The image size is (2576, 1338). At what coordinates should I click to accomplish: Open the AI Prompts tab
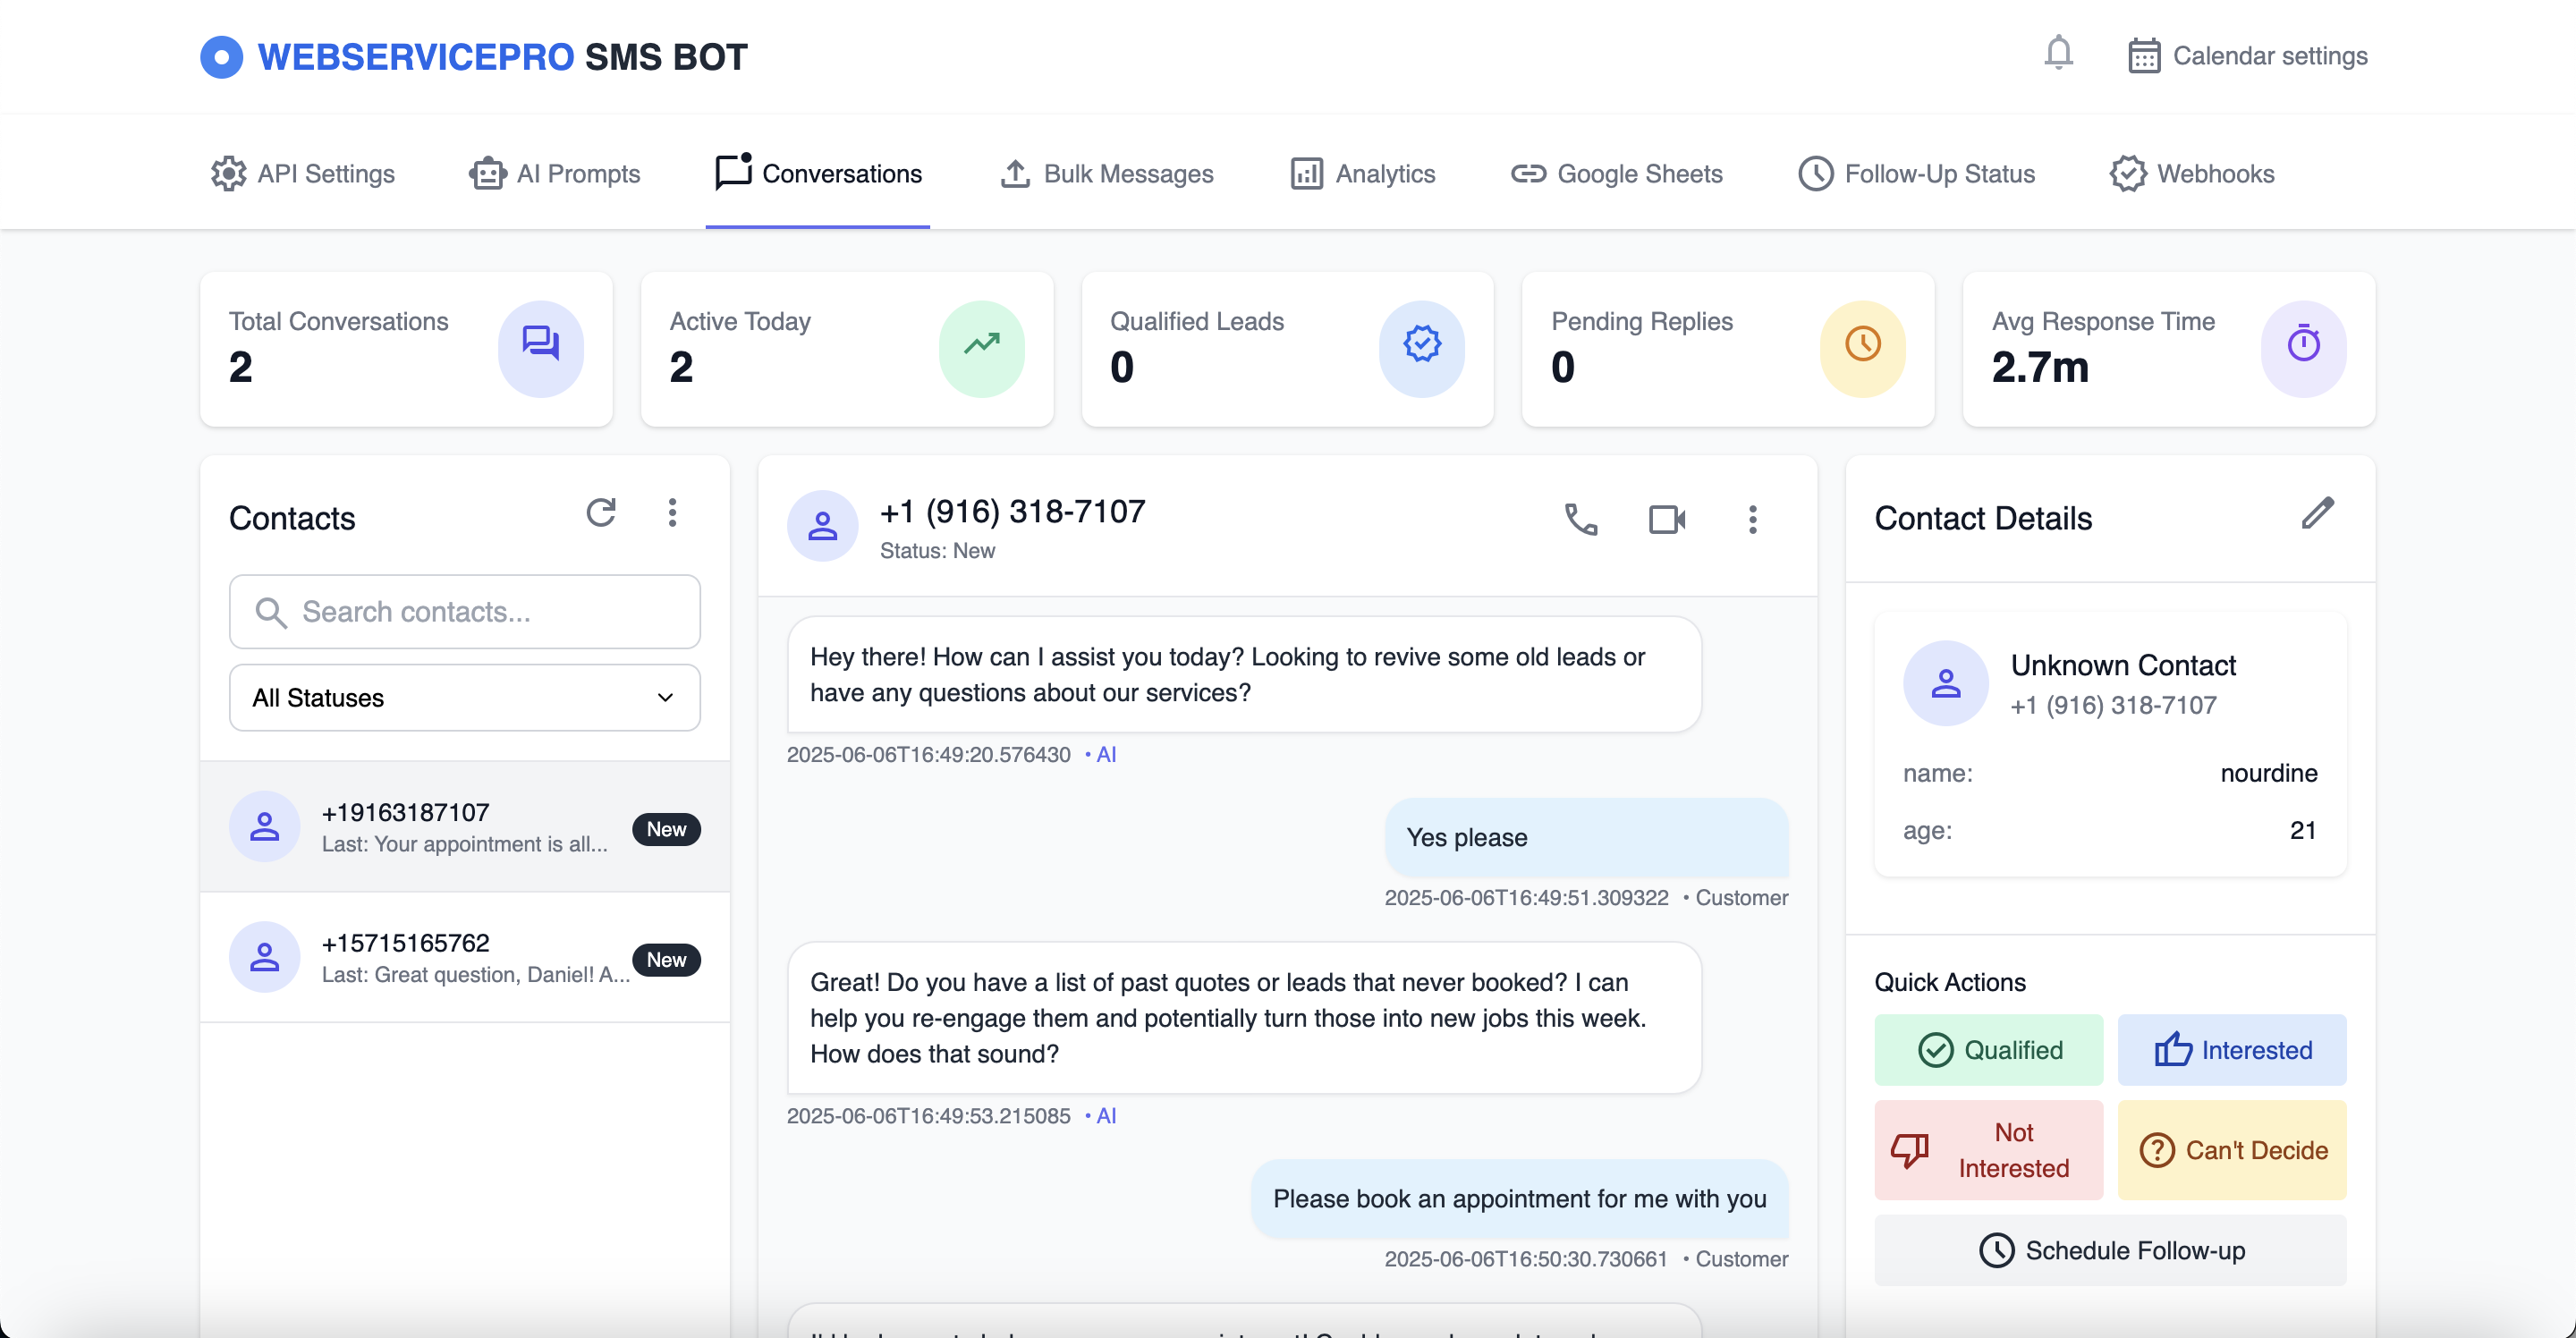tap(555, 174)
